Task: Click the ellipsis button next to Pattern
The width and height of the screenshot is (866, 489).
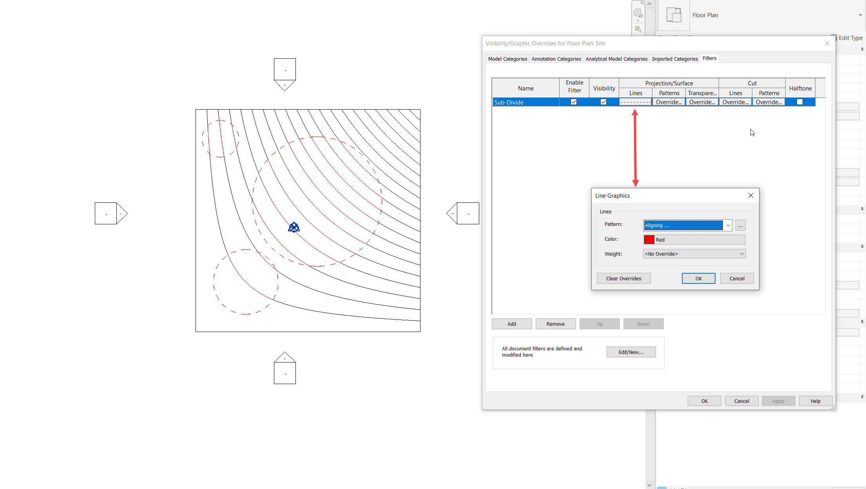Action: (741, 225)
